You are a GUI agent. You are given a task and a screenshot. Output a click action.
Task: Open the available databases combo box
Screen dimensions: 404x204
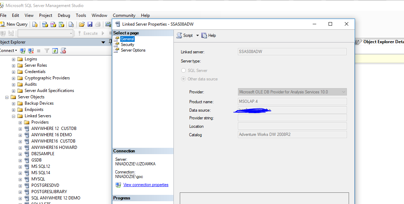click(45, 33)
